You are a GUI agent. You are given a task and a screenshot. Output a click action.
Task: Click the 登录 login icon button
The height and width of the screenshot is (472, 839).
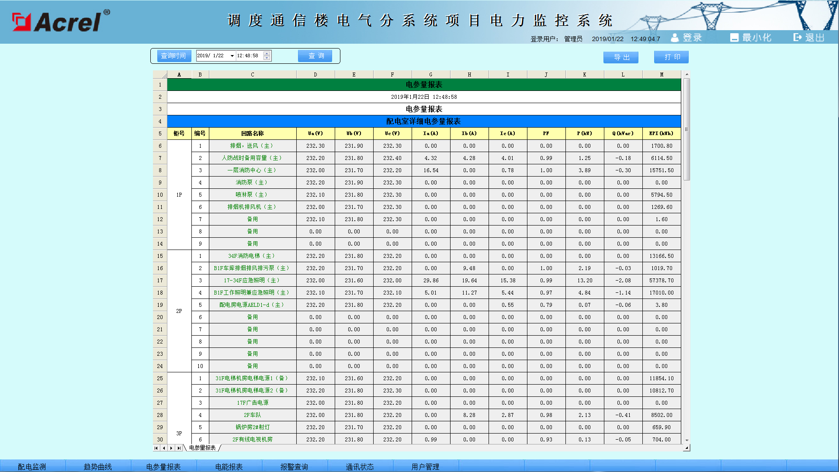coord(686,38)
